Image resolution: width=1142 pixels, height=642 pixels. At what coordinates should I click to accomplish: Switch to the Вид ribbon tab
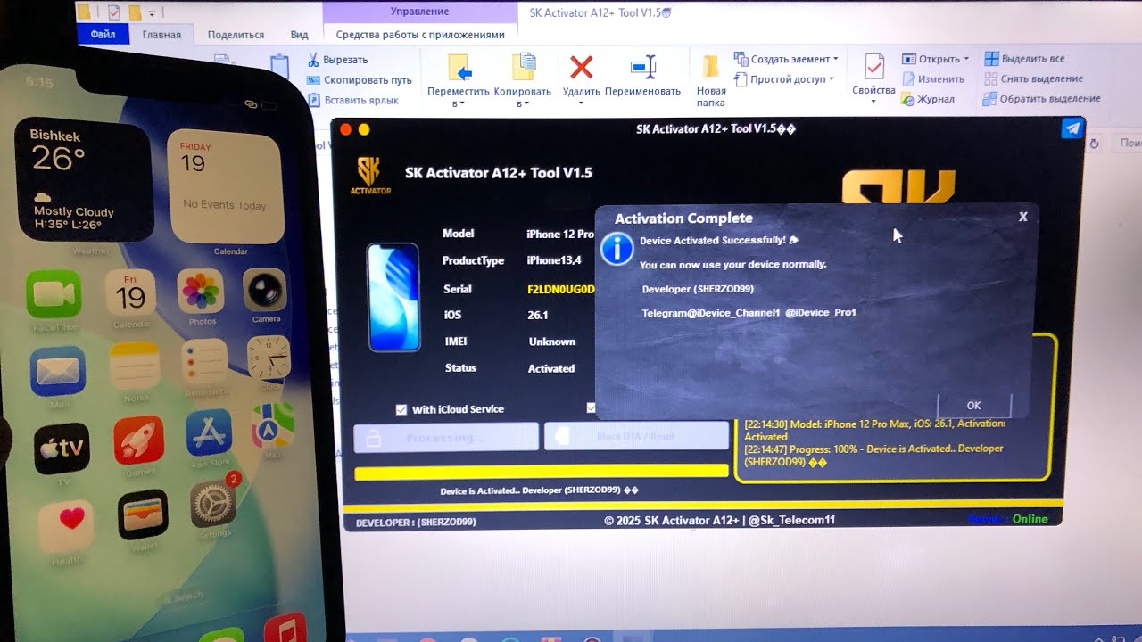(x=300, y=35)
